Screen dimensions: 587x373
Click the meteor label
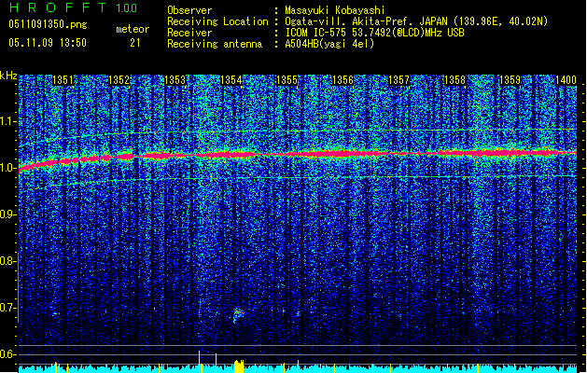133,29
